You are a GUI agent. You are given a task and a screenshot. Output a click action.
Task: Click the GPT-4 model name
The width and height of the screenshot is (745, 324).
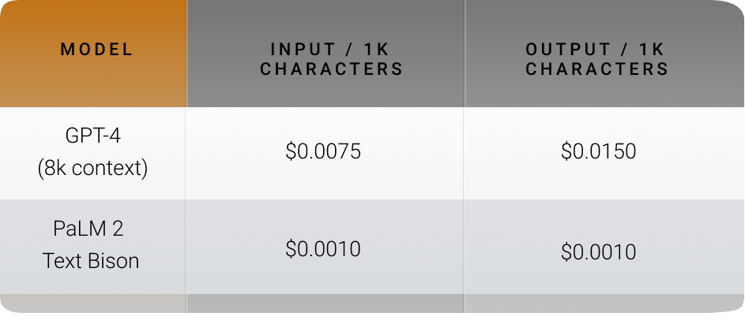pos(92,135)
